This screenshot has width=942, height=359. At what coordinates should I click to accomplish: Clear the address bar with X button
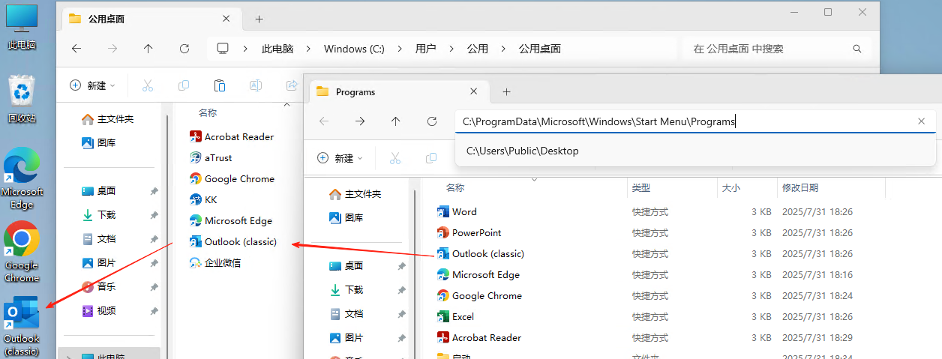click(x=922, y=121)
